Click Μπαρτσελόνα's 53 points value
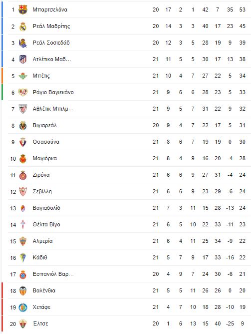 [x=243, y=10]
